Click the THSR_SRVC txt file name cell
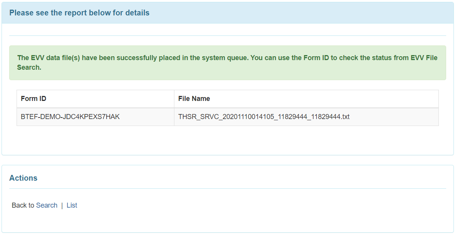 tap(306, 117)
